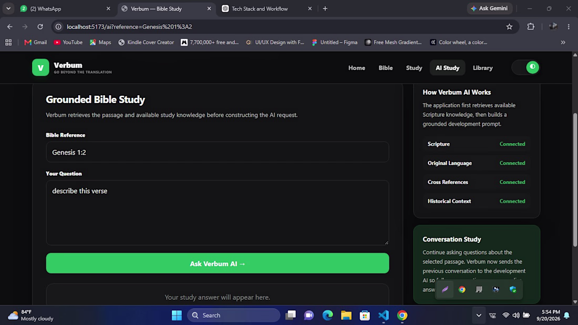Close the Tech Stack and Workflow tab
Screen dimensions: 578x325
tap(309, 8)
